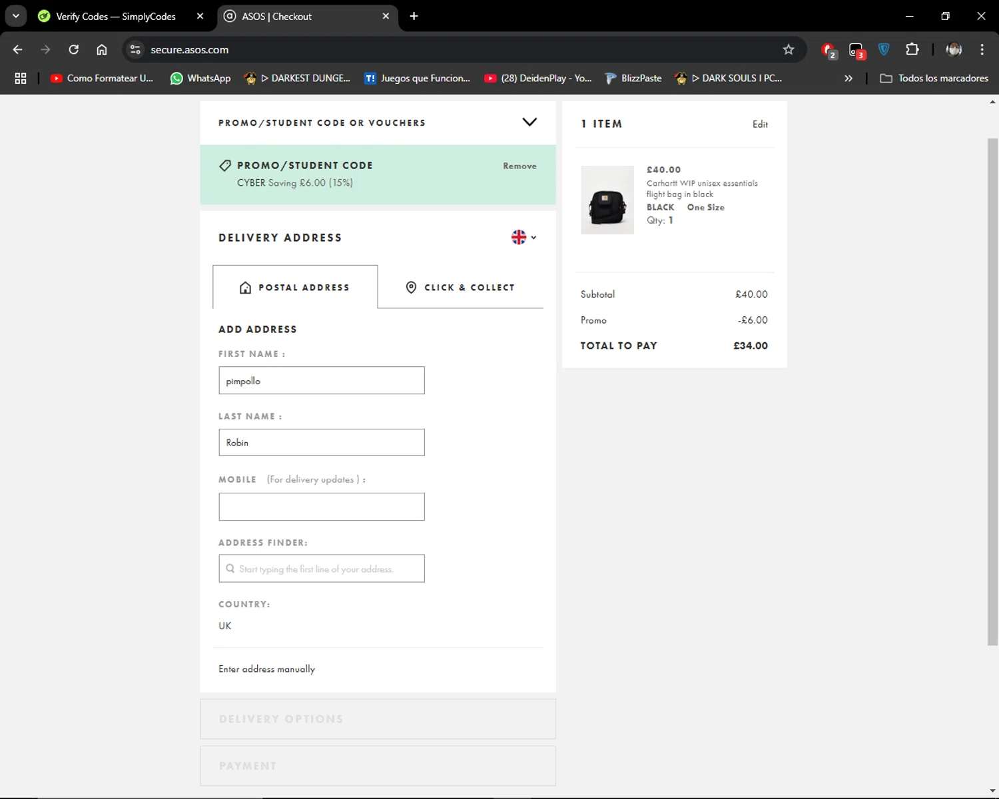Open the browser profile avatar
999x799 pixels.
(x=954, y=49)
